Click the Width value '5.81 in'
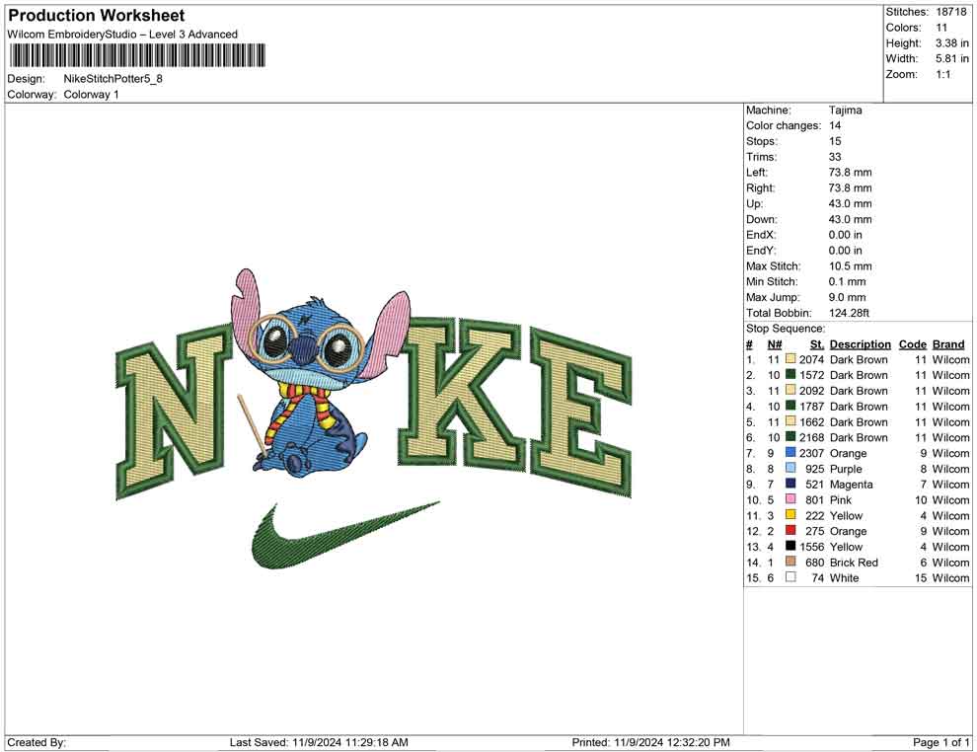The height and width of the screenshot is (752, 977). (951, 58)
